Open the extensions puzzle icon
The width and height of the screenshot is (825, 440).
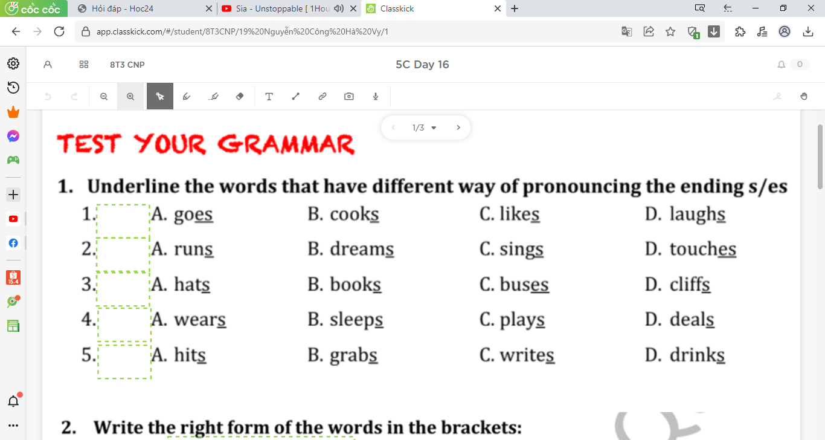coord(740,31)
